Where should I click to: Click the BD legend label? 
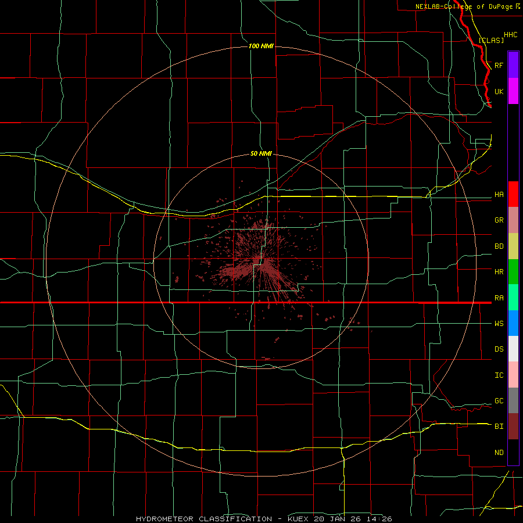click(499, 246)
